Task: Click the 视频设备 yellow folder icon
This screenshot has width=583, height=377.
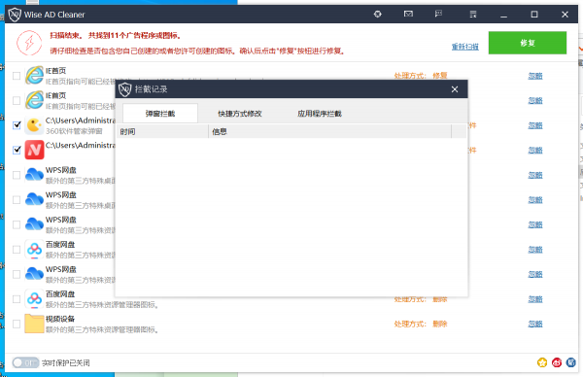Action: click(34, 324)
